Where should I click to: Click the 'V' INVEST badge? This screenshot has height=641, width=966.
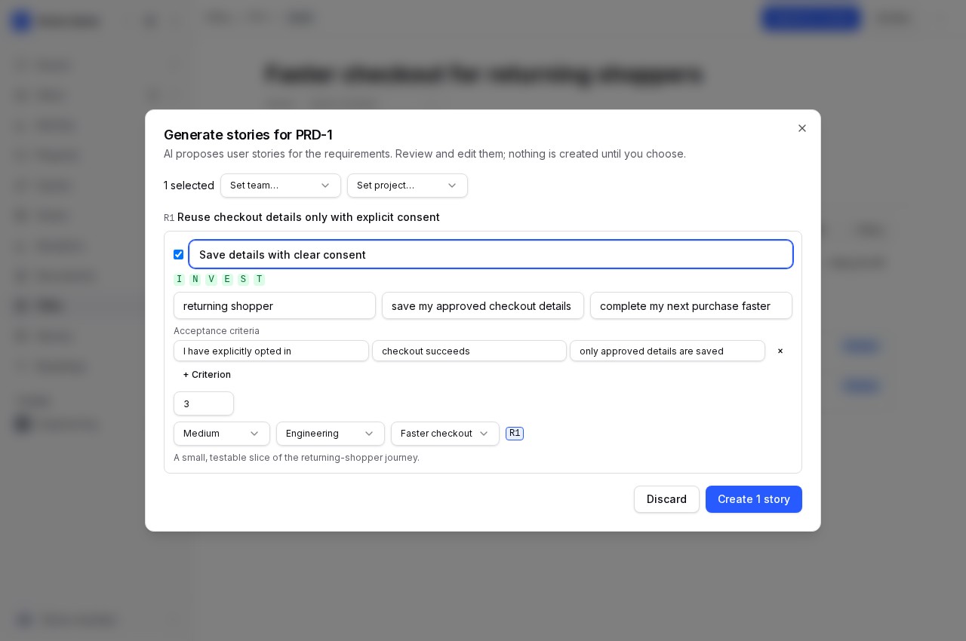211,280
